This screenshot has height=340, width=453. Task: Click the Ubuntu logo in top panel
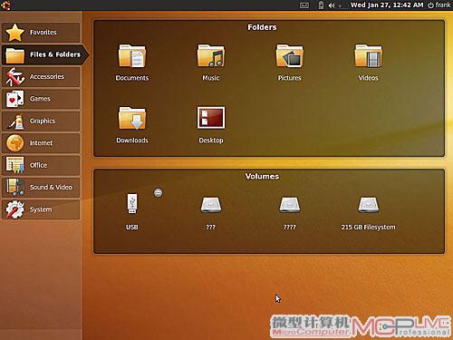pyautogui.click(x=5, y=5)
